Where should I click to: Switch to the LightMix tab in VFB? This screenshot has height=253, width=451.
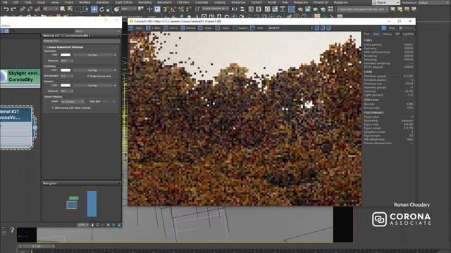pos(408,34)
